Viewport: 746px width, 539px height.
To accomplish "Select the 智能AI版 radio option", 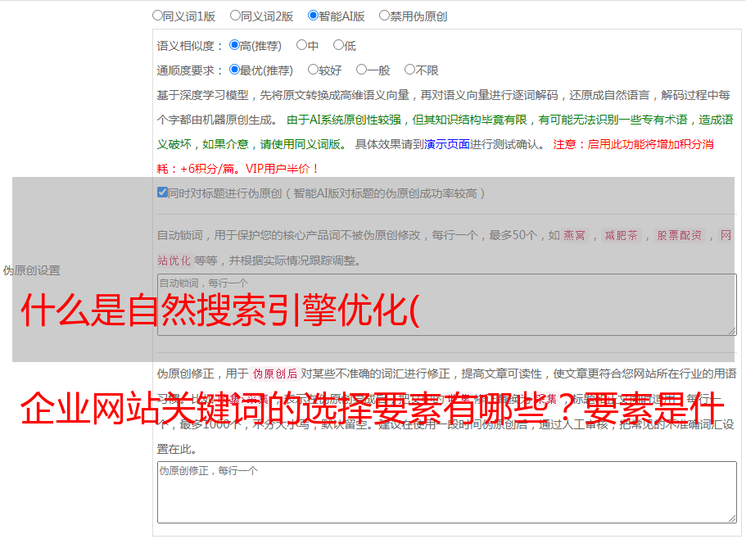I will pos(313,16).
